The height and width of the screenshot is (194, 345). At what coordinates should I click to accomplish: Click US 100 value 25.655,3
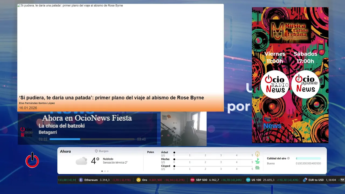click(269, 180)
